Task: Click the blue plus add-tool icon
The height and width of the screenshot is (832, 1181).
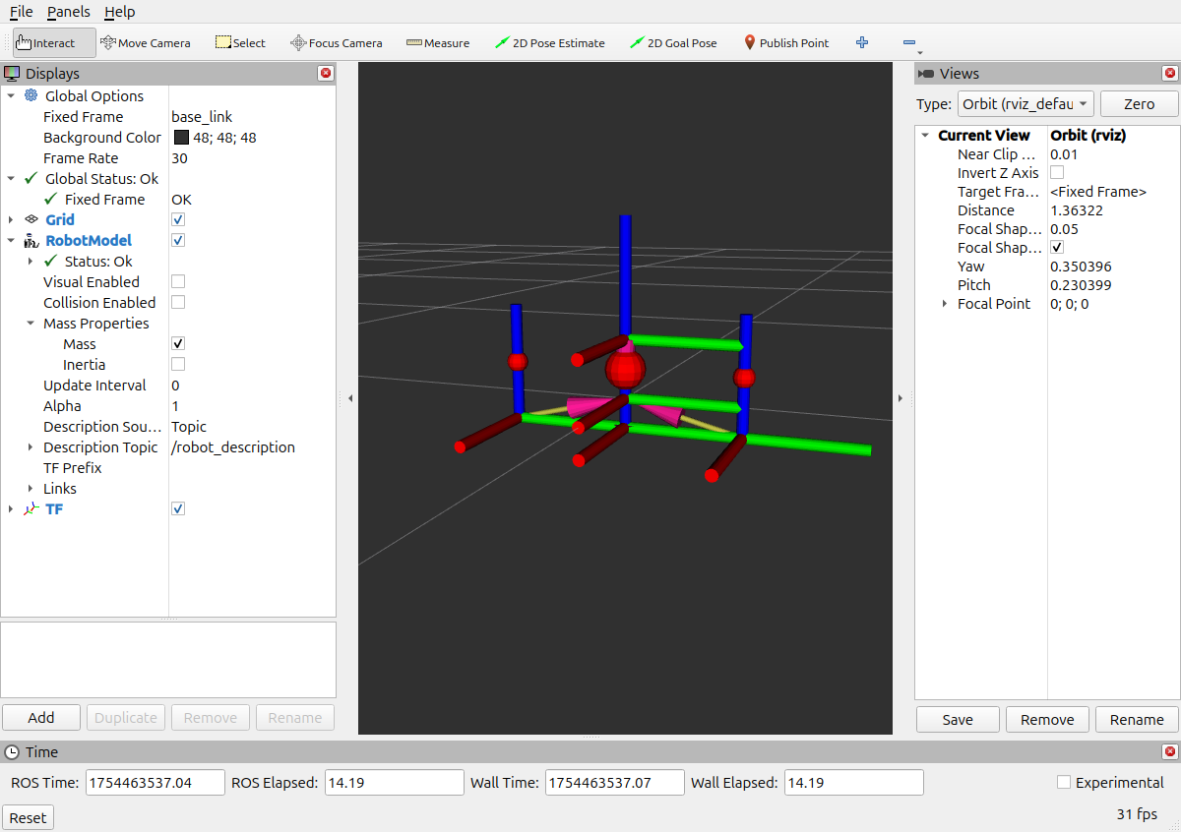Action: click(x=862, y=43)
